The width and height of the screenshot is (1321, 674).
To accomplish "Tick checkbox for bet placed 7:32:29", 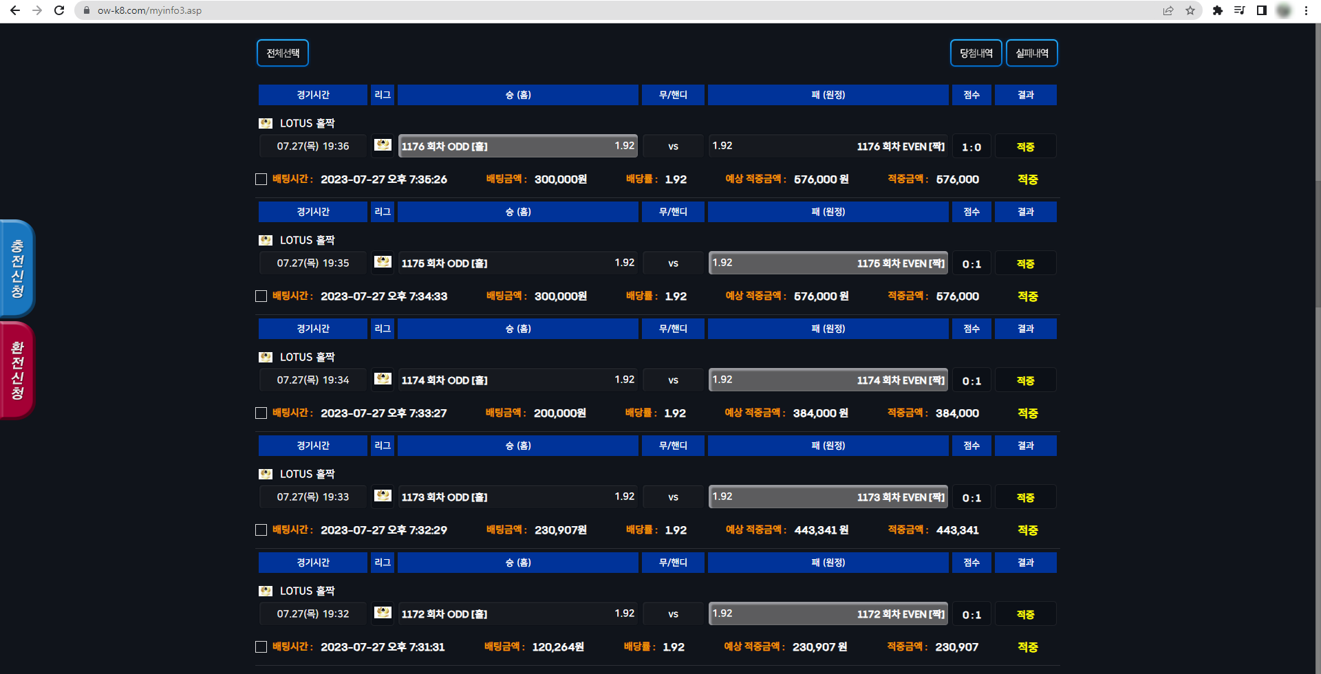I will click(261, 530).
